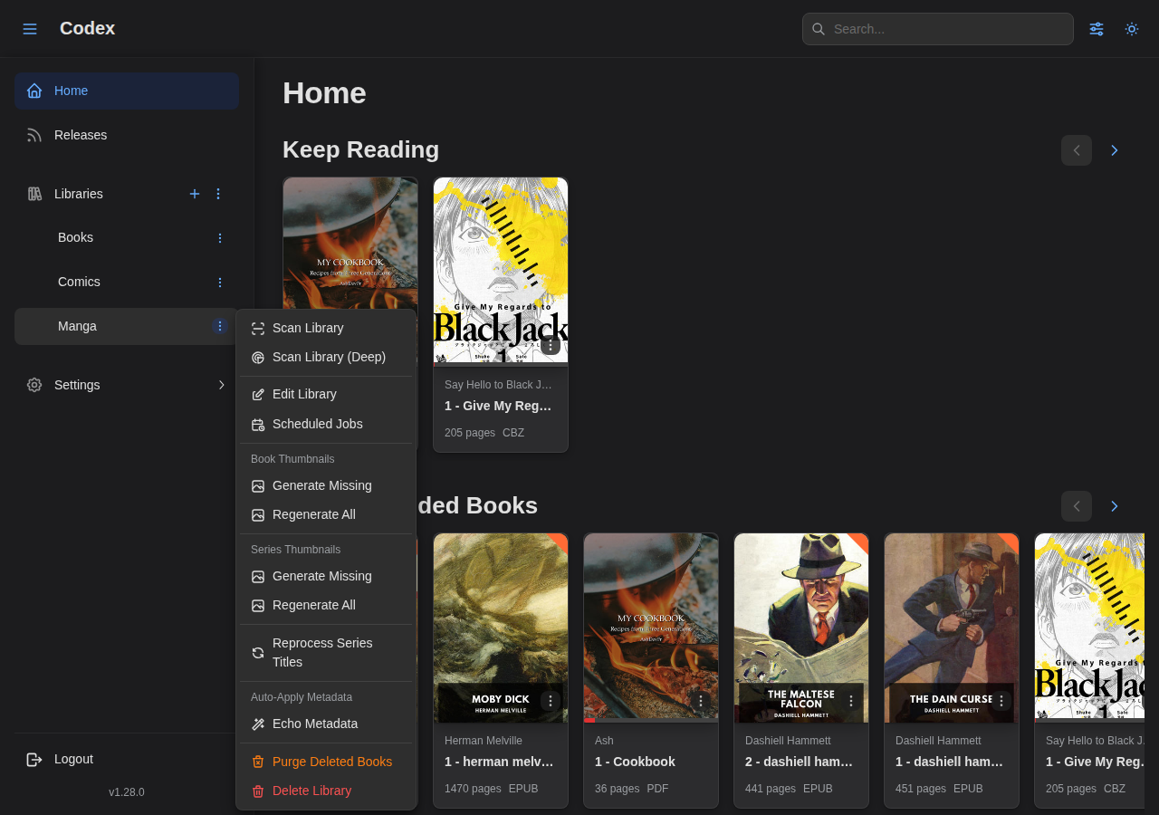
Task: Open the Moby Dick book cover
Action: pyautogui.click(x=501, y=628)
